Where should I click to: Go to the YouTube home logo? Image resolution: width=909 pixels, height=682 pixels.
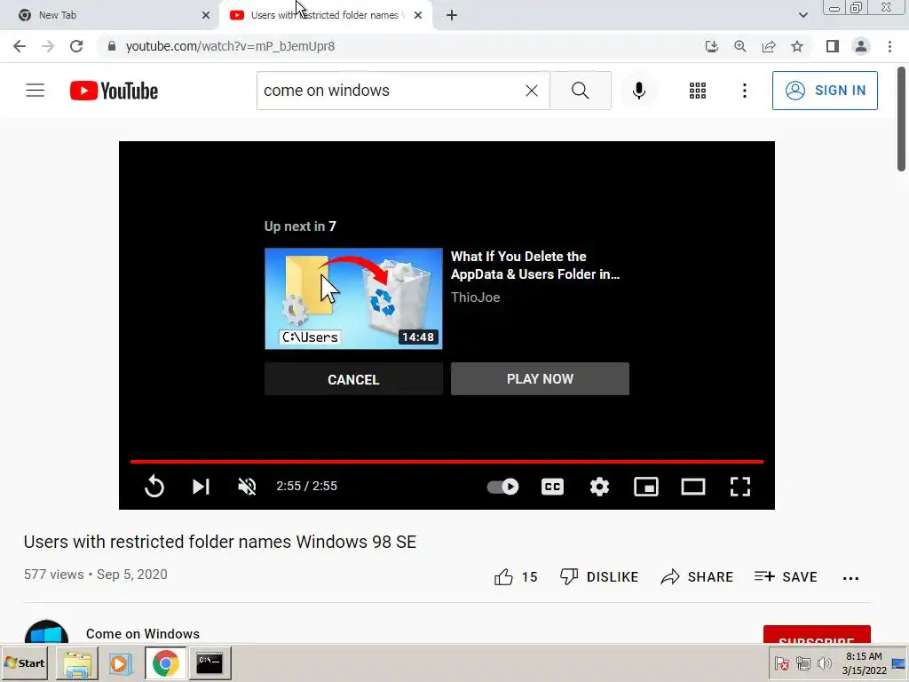tap(114, 91)
